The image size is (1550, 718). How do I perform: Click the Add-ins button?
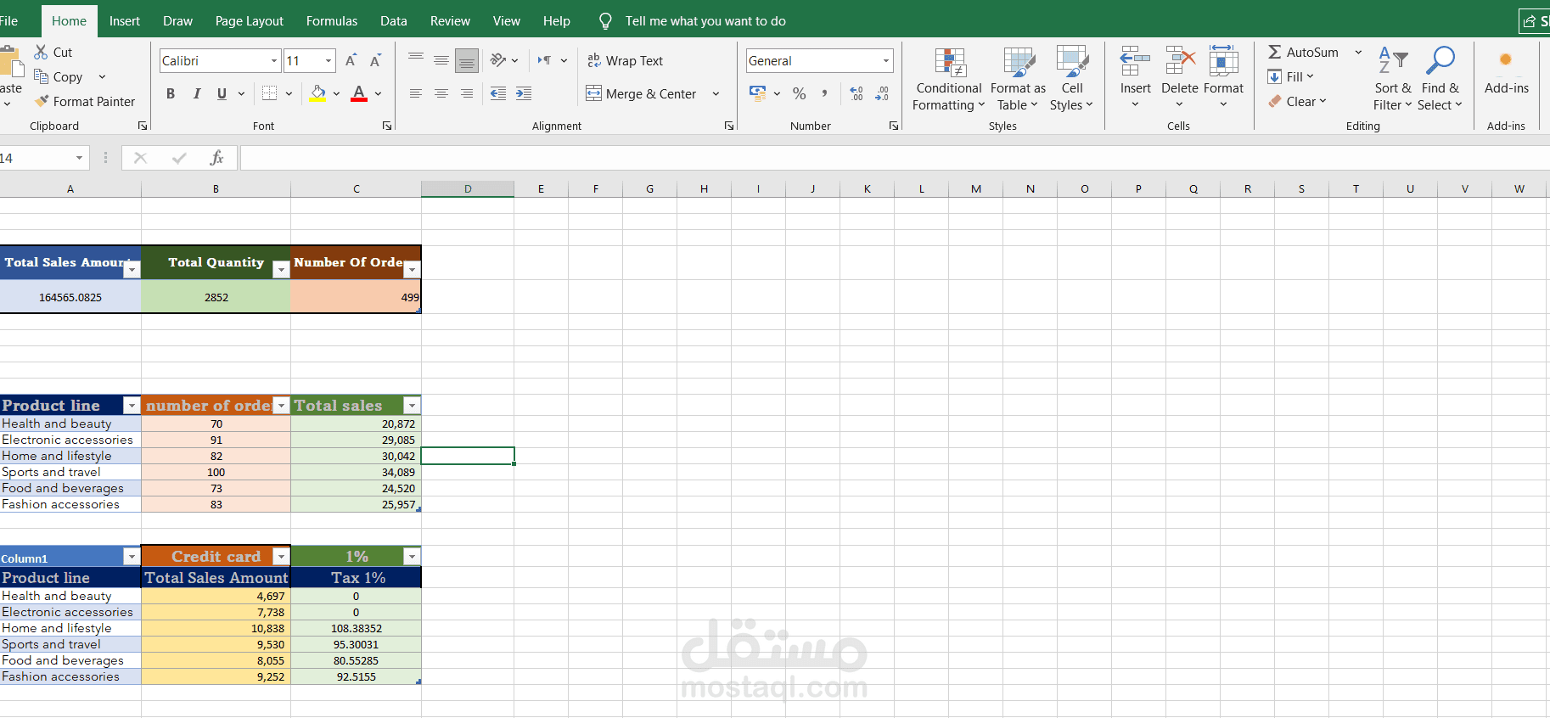tap(1507, 71)
